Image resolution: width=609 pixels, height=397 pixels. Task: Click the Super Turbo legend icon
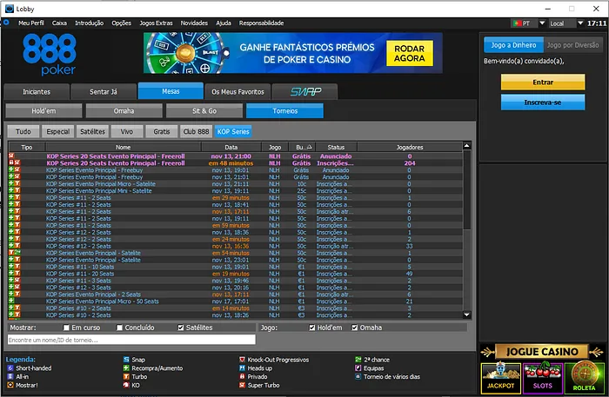[243, 386]
